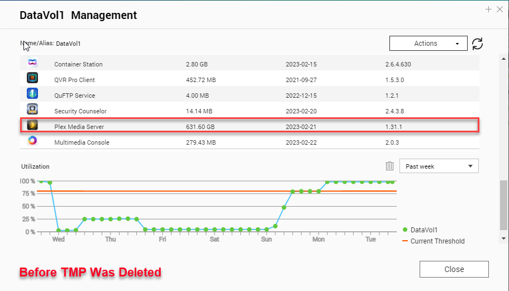The image size is (509, 291).
Task: Click the plus icon at top right
Action: tap(488, 9)
